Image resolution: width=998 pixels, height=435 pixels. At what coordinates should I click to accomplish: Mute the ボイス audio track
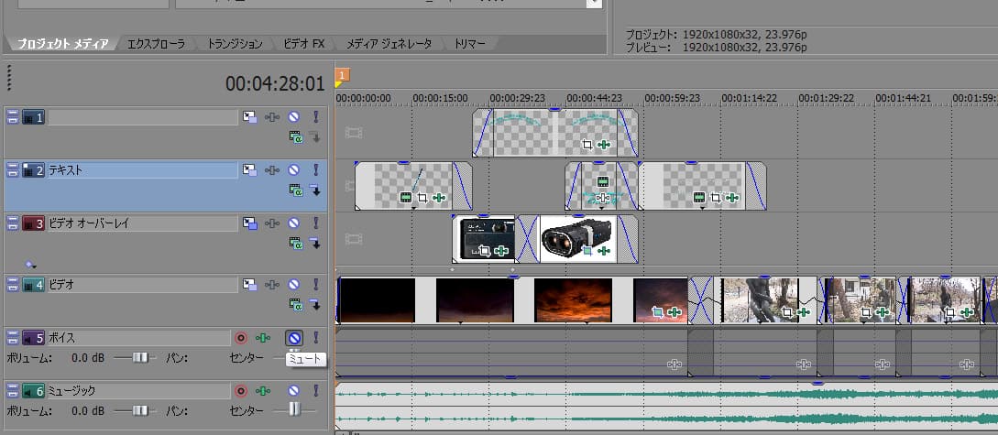click(294, 337)
